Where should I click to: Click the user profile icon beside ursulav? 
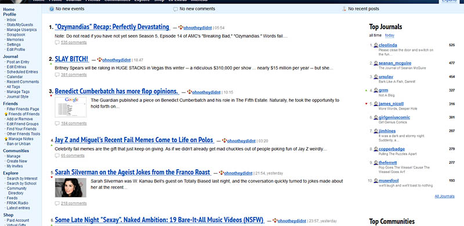[x=376, y=76]
